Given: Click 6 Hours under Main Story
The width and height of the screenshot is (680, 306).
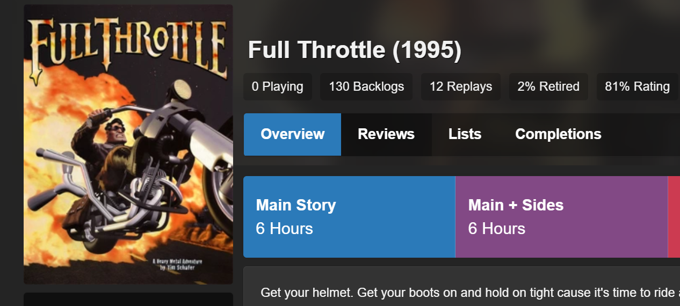Looking at the screenshot, I should [x=284, y=229].
